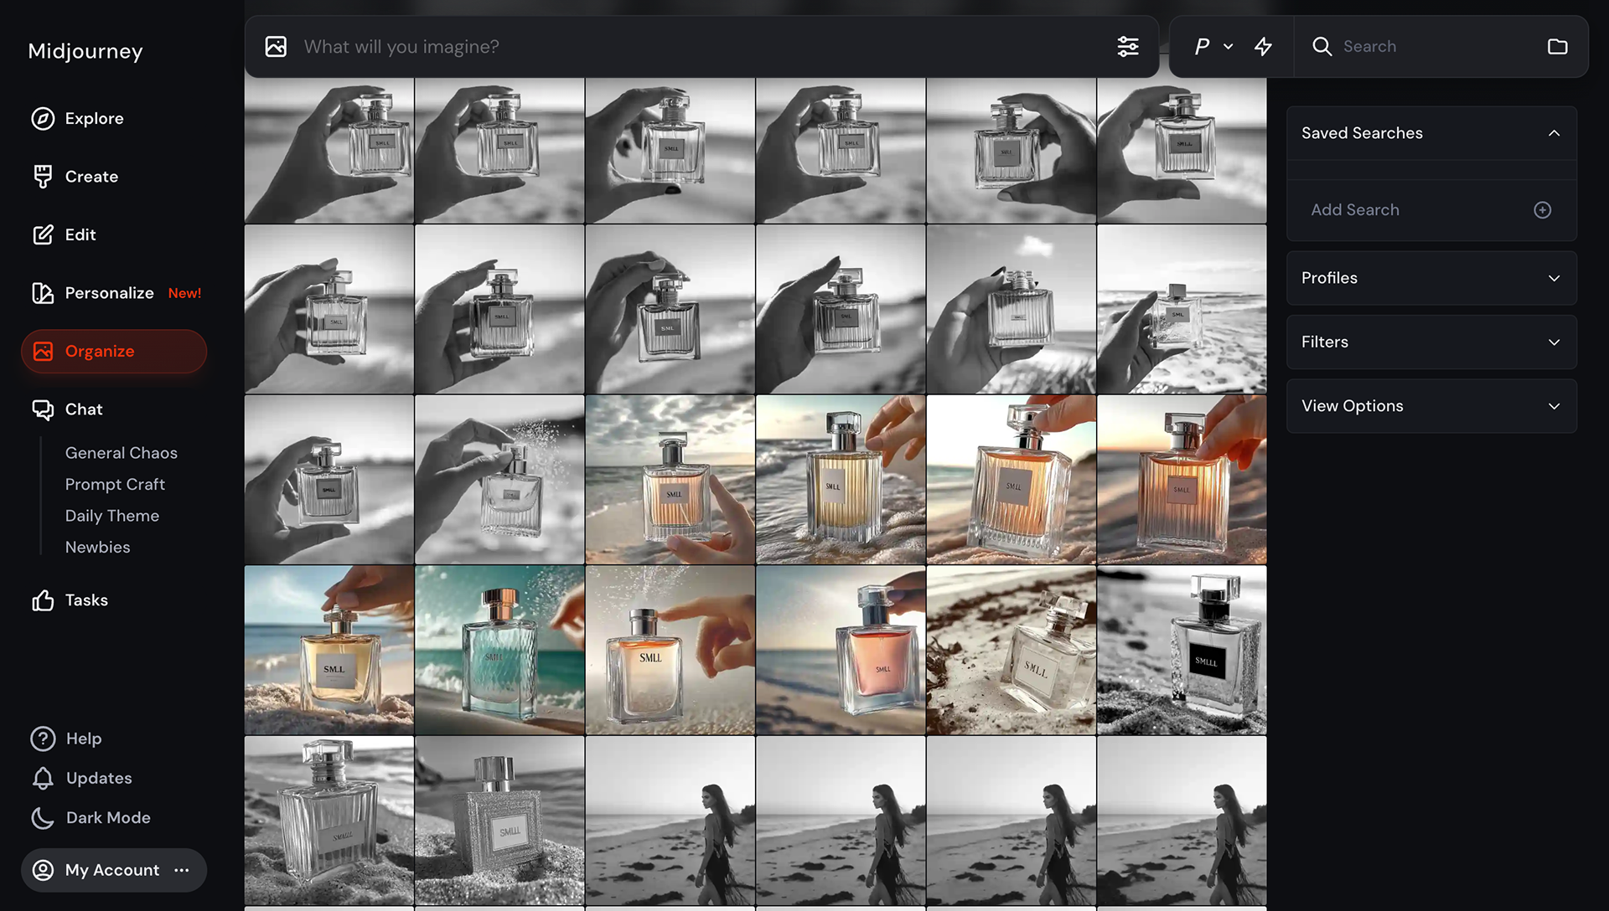Go to the Explore page
This screenshot has width=1609, height=911.
94,119
